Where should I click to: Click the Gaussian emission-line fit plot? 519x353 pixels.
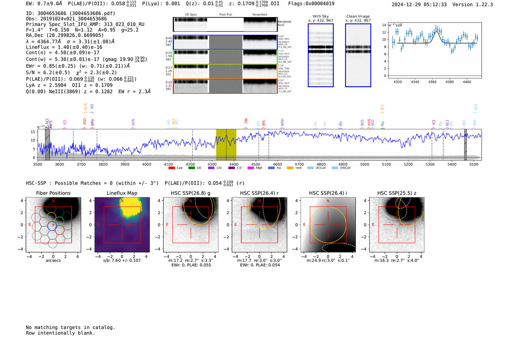click(434, 50)
